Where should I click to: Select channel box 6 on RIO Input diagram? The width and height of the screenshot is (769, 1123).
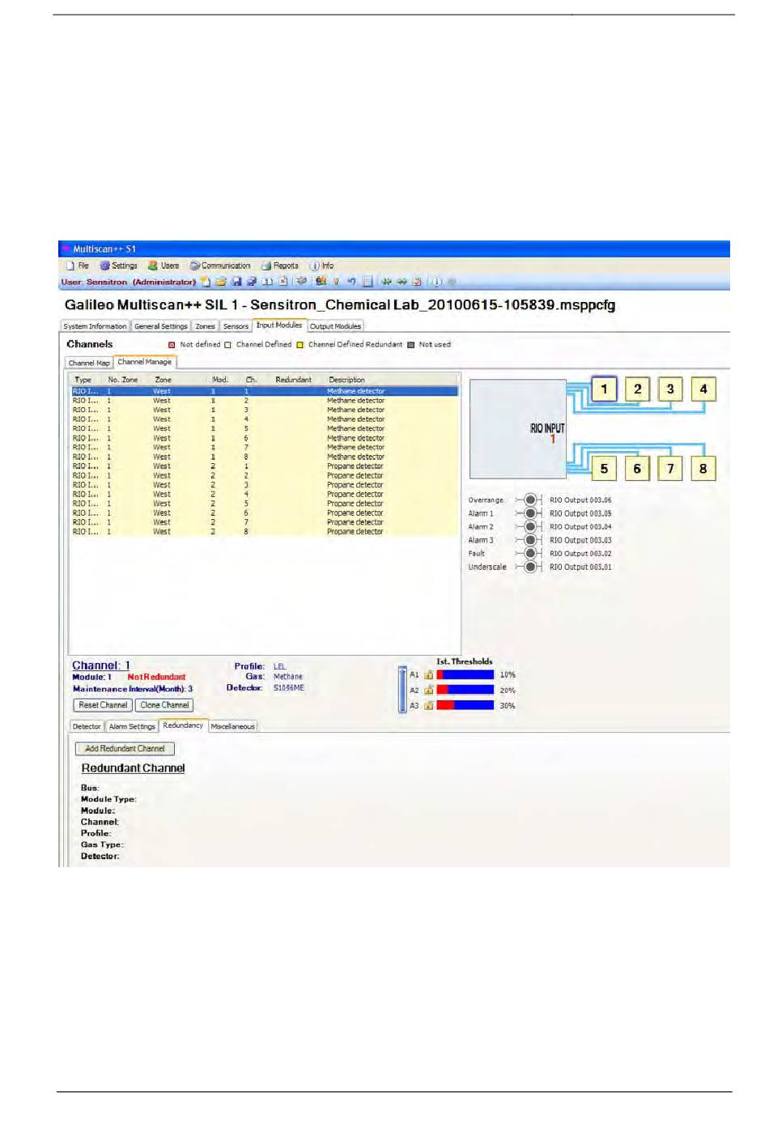pyautogui.click(x=637, y=468)
